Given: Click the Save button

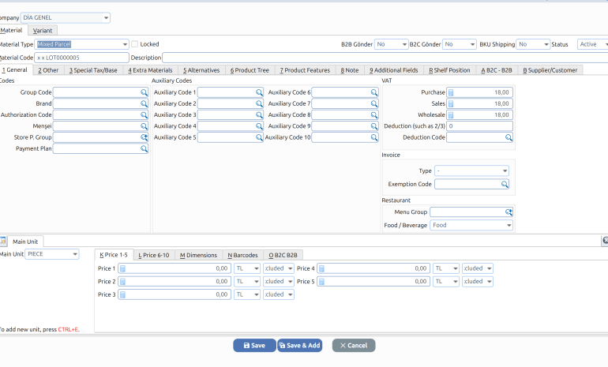Looking at the screenshot, I should [254, 346].
